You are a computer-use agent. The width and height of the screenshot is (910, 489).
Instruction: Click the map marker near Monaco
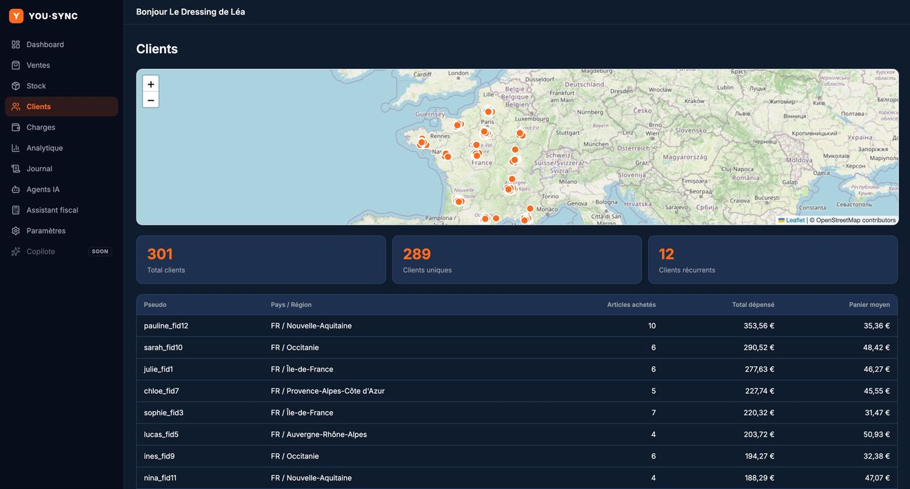pos(530,208)
